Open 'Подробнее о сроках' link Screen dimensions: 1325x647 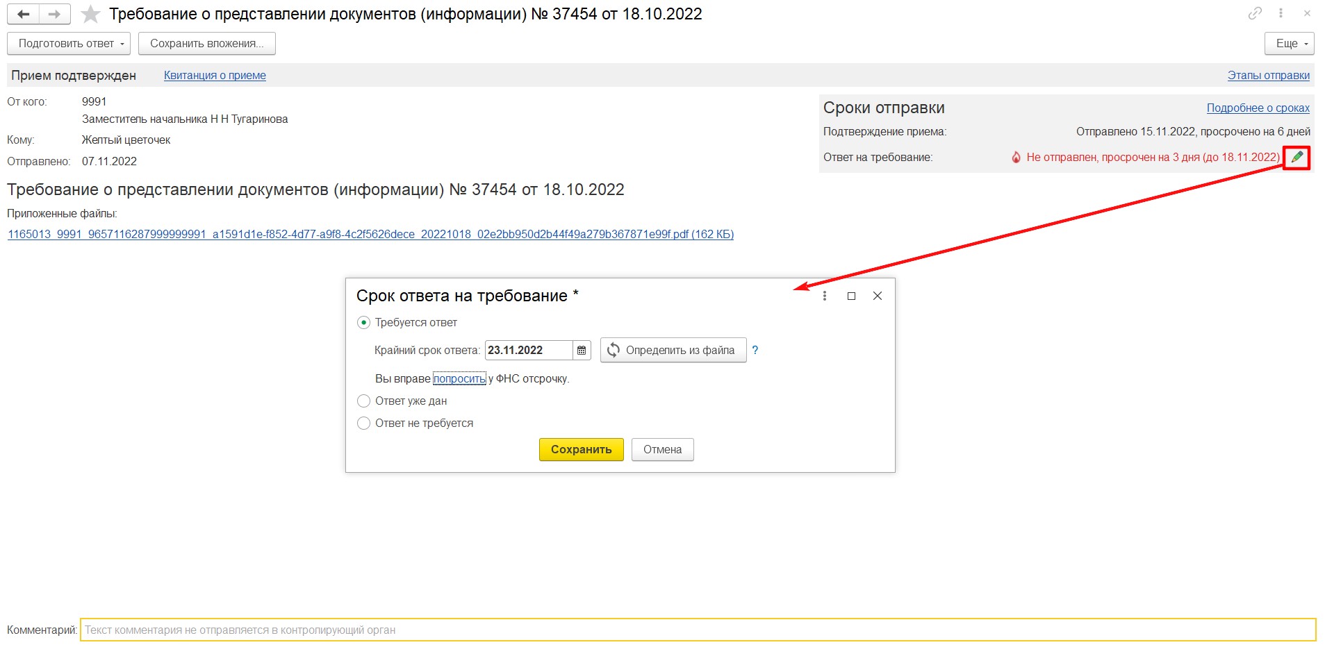pos(1258,108)
